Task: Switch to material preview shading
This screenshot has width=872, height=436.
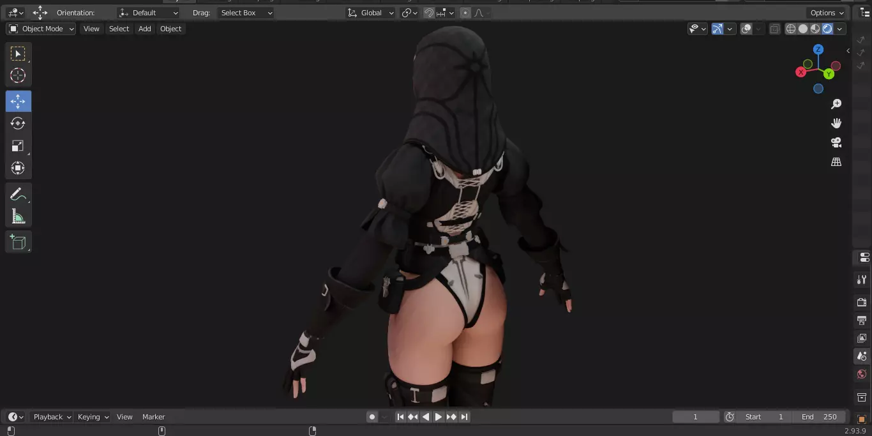Action: (815, 29)
